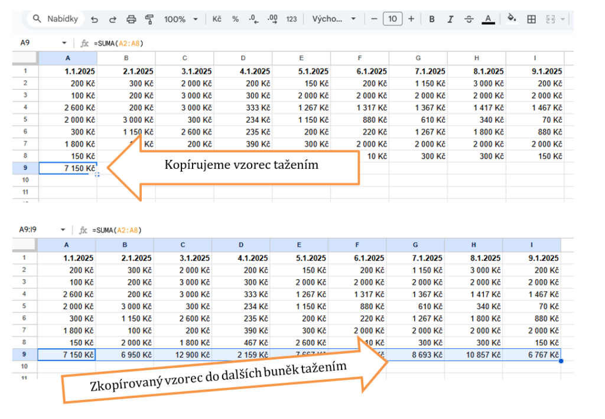Open the 100% zoom dropdown
Viewport: 605px width, 419px height.
181,19
